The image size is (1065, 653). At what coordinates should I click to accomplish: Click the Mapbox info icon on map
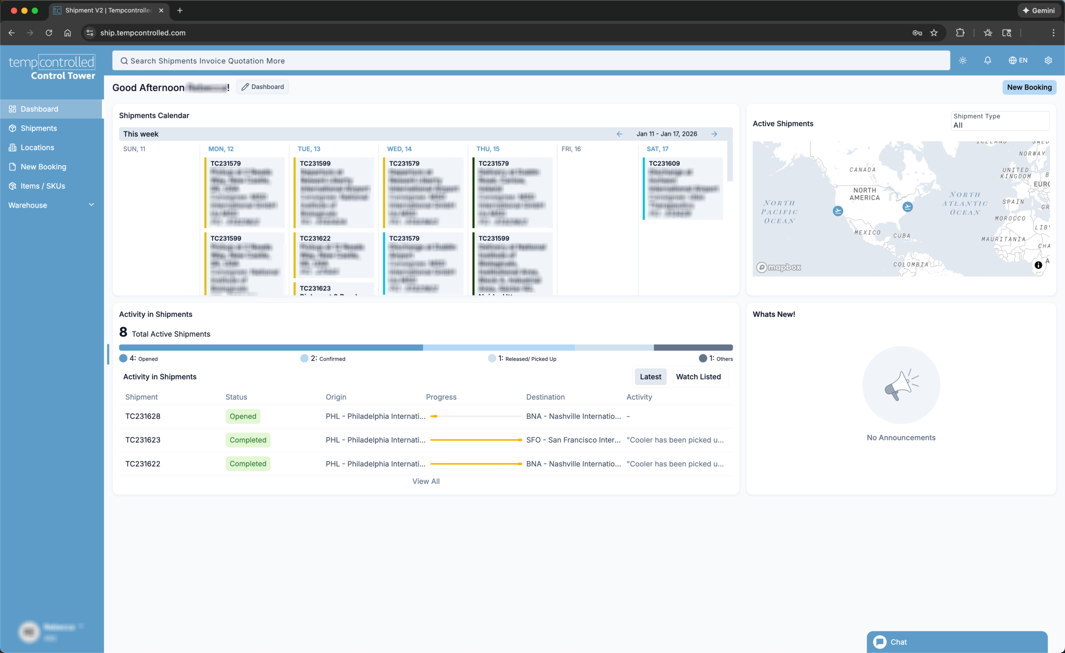click(x=1038, y=265)
